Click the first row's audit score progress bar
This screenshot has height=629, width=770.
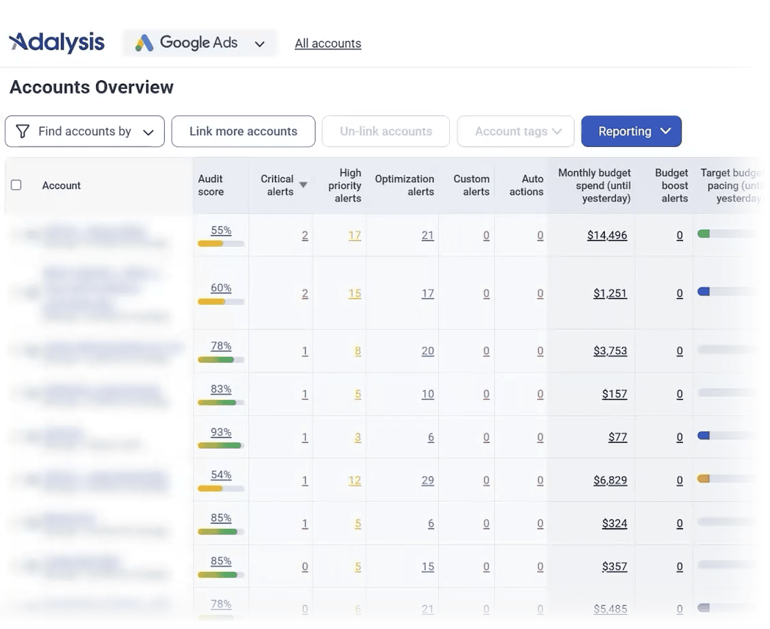220,244
